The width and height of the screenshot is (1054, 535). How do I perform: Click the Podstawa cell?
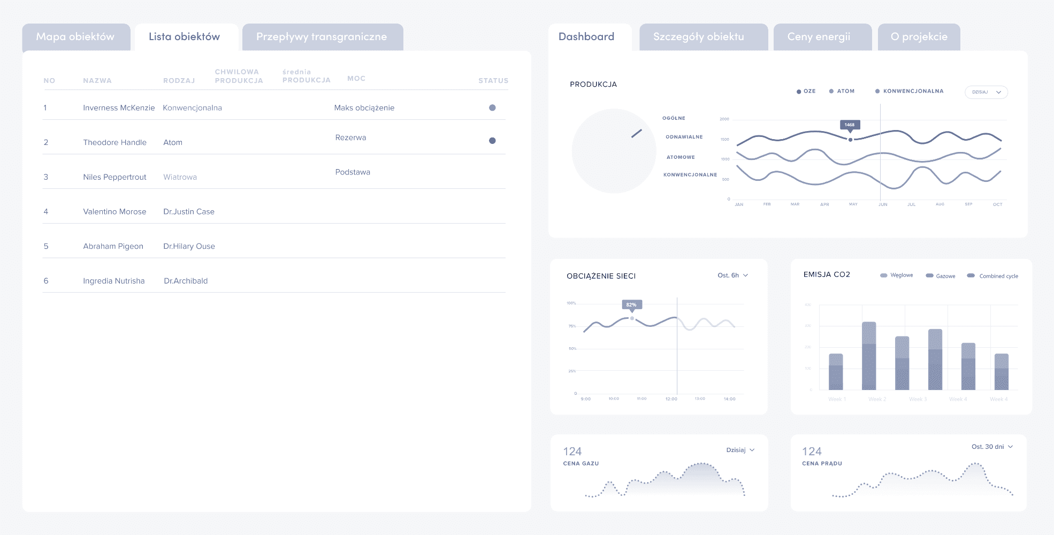(x=353, y=172)
